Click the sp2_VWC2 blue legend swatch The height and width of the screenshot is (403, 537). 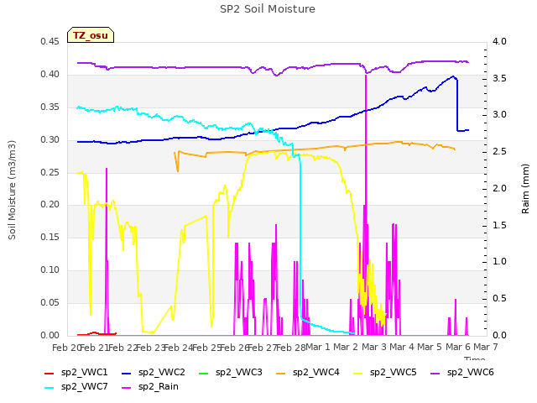pos(127,373)
